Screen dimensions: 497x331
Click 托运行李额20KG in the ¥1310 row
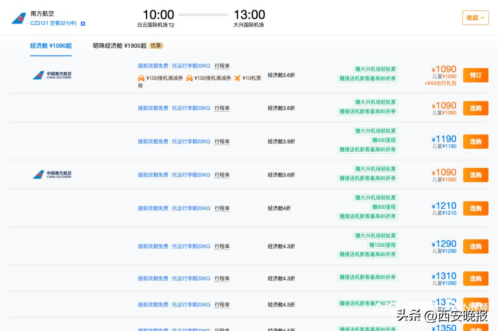point(191,279)
